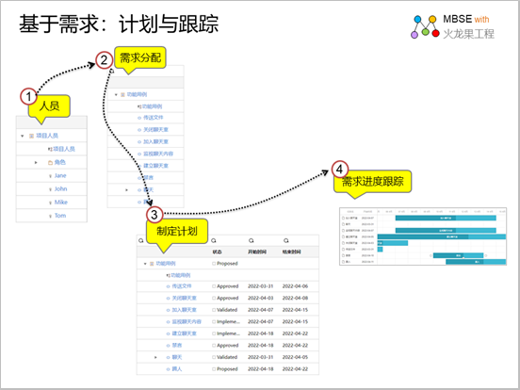Open the 禁言 link in the plan table
The width and height of the screenshot is (520, 390).
tap(177, 345)
